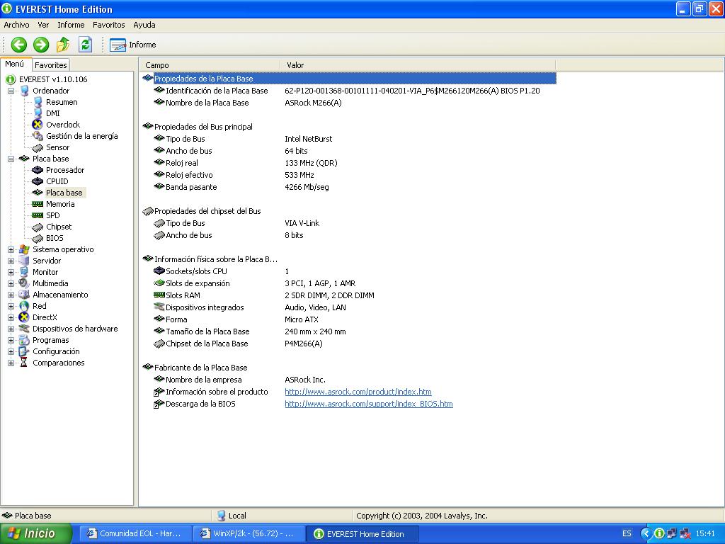Expand the Configuración tree node
Image resolution: width=725 pixels, height=544 pixels.
[x=11, y=351]
